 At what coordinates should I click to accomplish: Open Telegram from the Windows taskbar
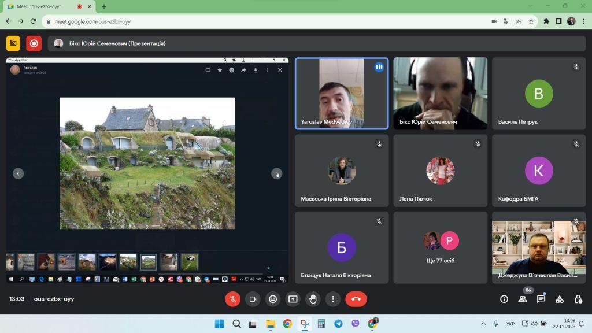click(x=338, y=324)
